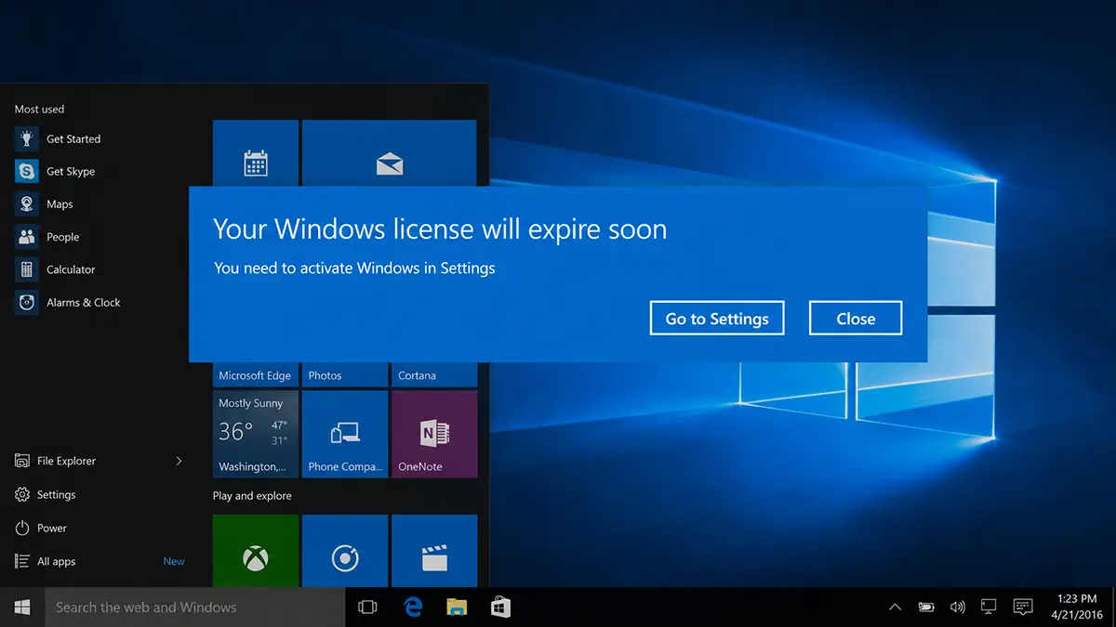The width and height of the screenshot is (1116, 627).
Task: Click the Search the web and Windows box
Action: pos(195,607)
